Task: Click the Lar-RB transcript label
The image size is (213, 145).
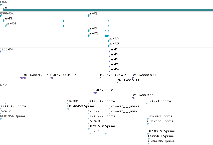Action: click(93, 13)
